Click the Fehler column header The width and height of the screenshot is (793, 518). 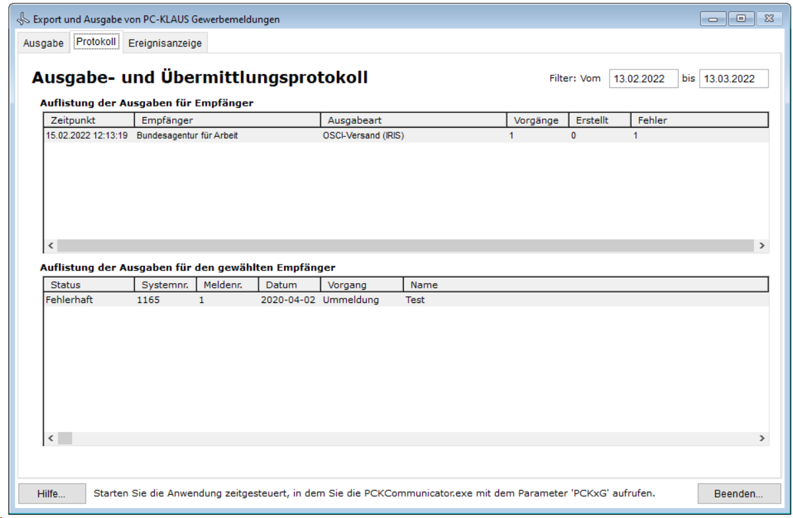[x=698, y=120]
